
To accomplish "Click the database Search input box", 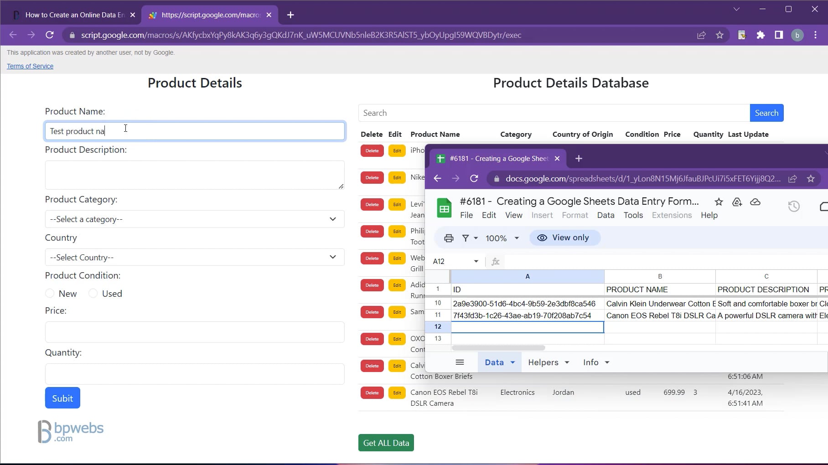I will tap(554, 113).
